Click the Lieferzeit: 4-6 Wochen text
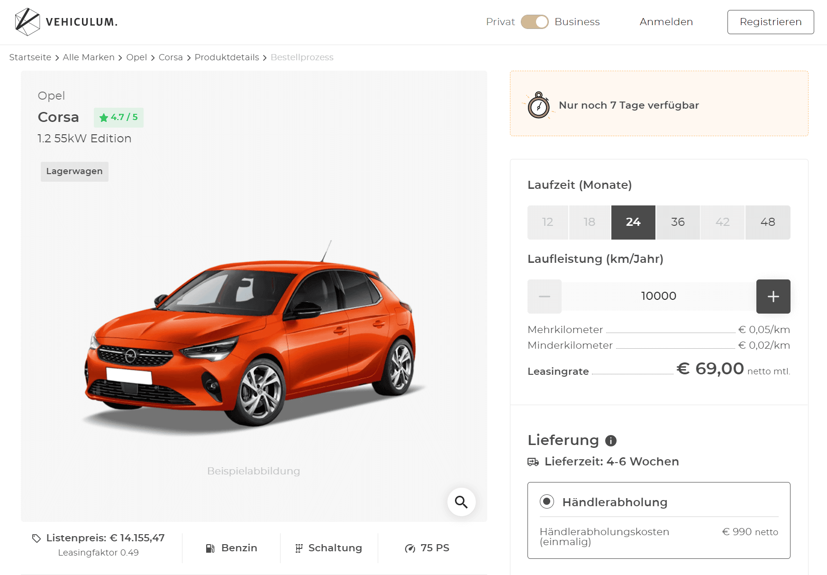Screen dimensions: 827x575 click(611, 462)
